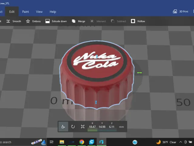The height and width of the screenshot is (146, 194).
Task: Select the Hollow tool
Action: point(138,21)
